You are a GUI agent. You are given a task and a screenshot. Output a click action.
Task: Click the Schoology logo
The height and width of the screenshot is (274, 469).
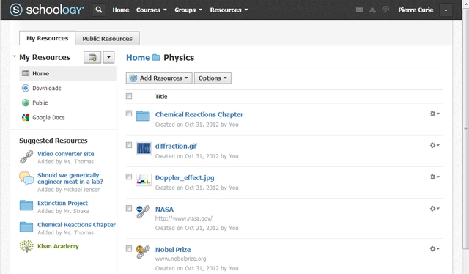click(47, 10)
